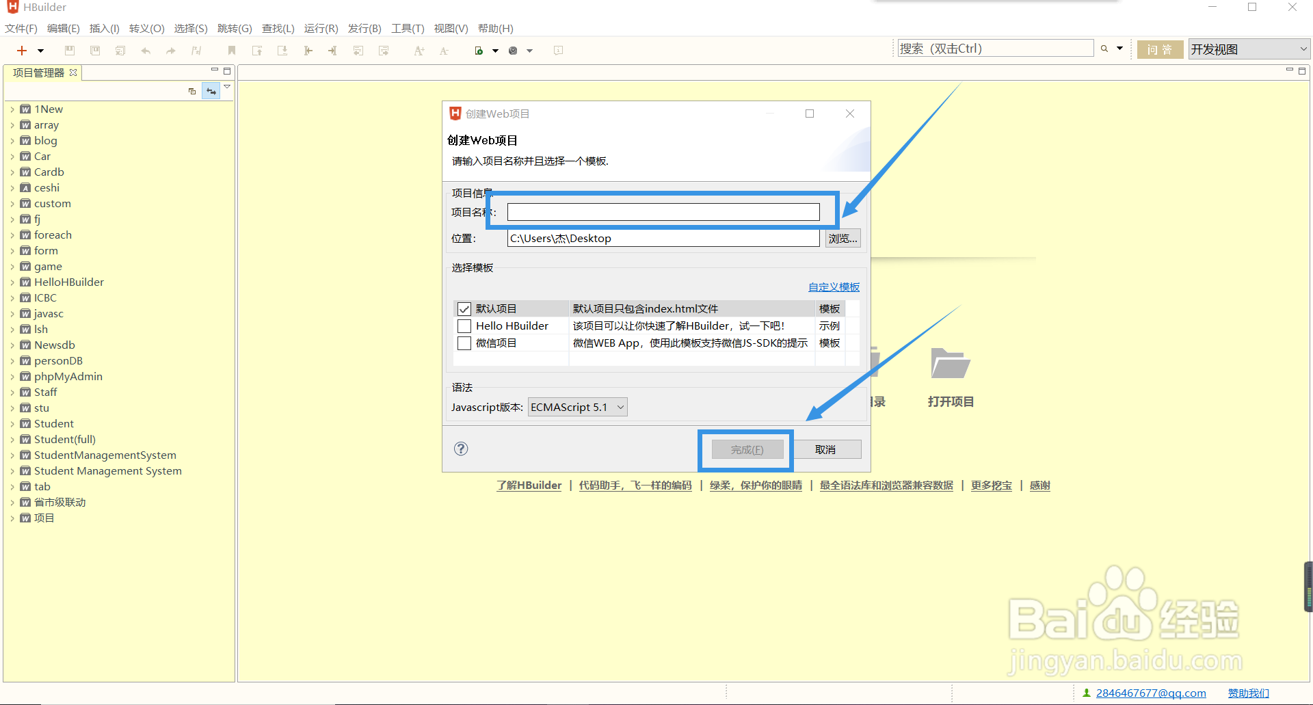The image size is (1313, 705).
Task: Open the 了解HBuilder link
Action: (x=529, y=485)
